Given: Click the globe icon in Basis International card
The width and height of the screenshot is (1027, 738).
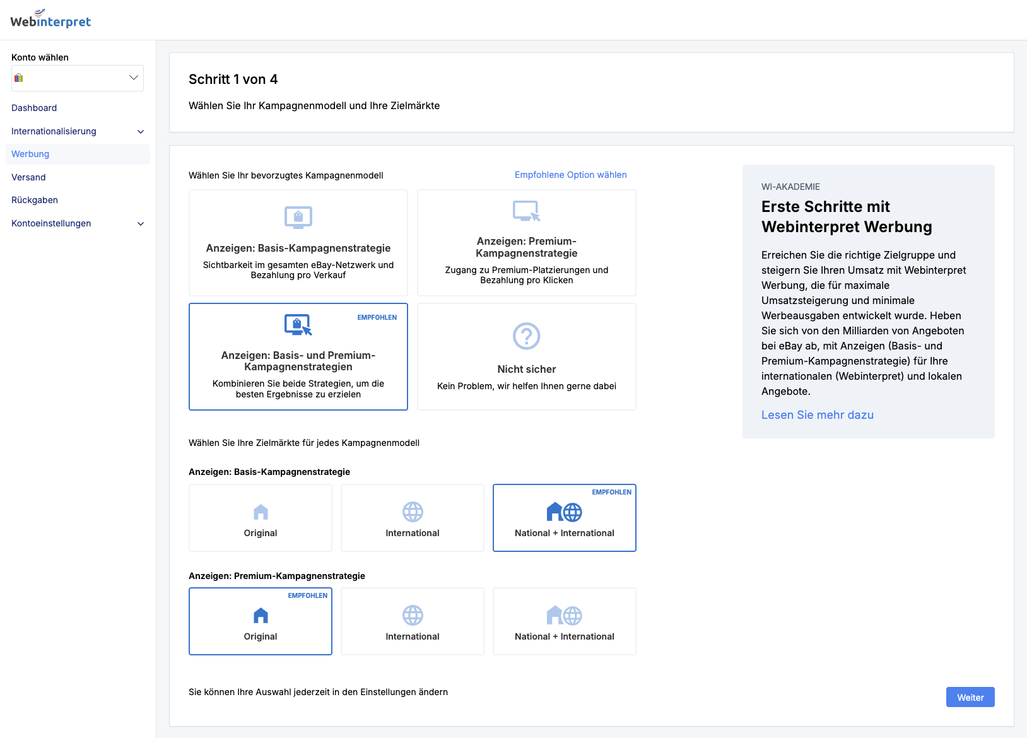Looking at the screenshot, I should 413,512.
